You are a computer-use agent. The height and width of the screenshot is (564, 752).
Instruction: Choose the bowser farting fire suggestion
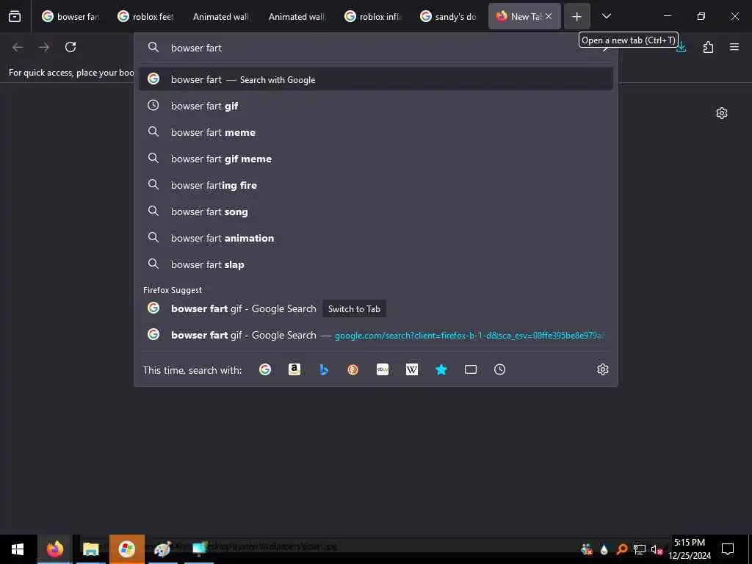376,185
